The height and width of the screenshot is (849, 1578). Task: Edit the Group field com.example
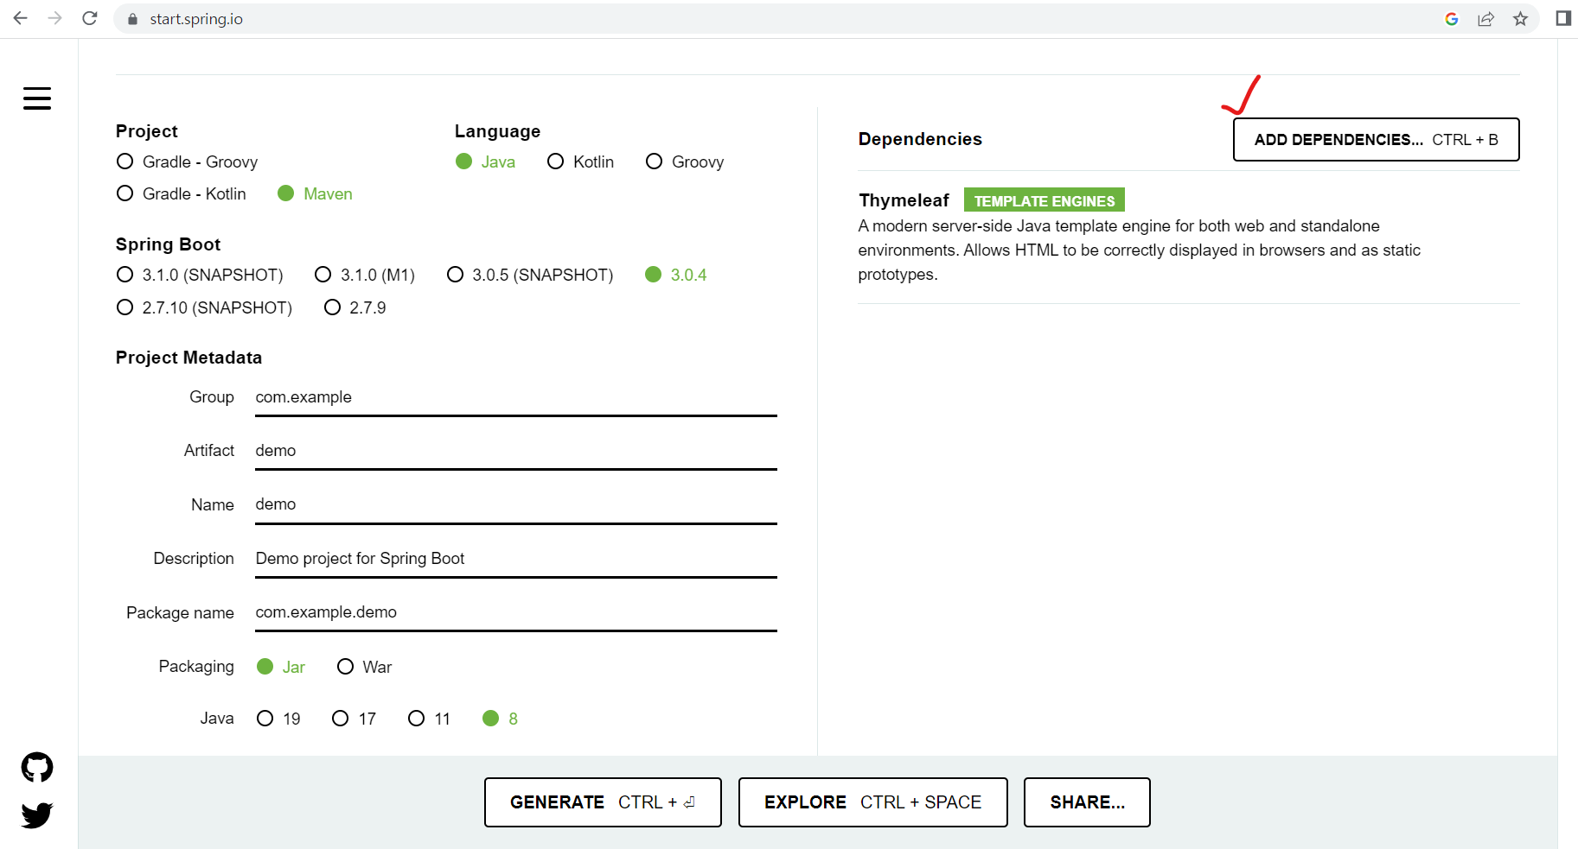516,397
